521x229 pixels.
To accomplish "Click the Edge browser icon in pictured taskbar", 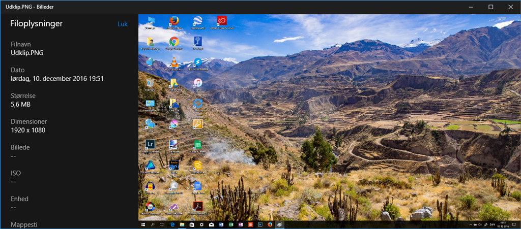I will coord(173,224).
